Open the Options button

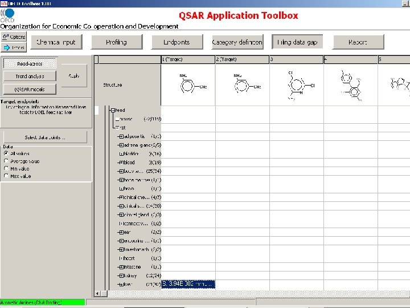tap(14, 37)
